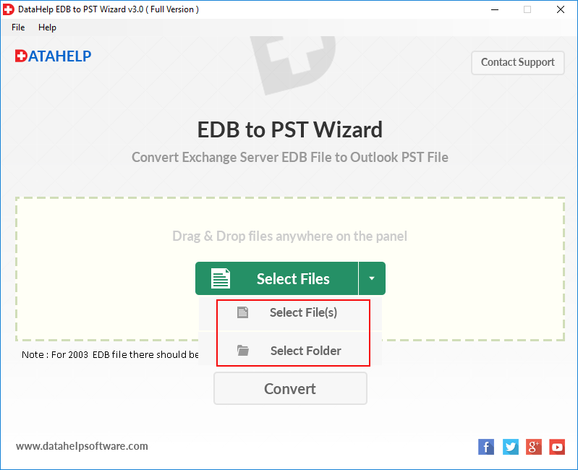Viewport: 578px width, 470px height.
Task: Click the document icon on Select Files button
Action: (221, 278)
